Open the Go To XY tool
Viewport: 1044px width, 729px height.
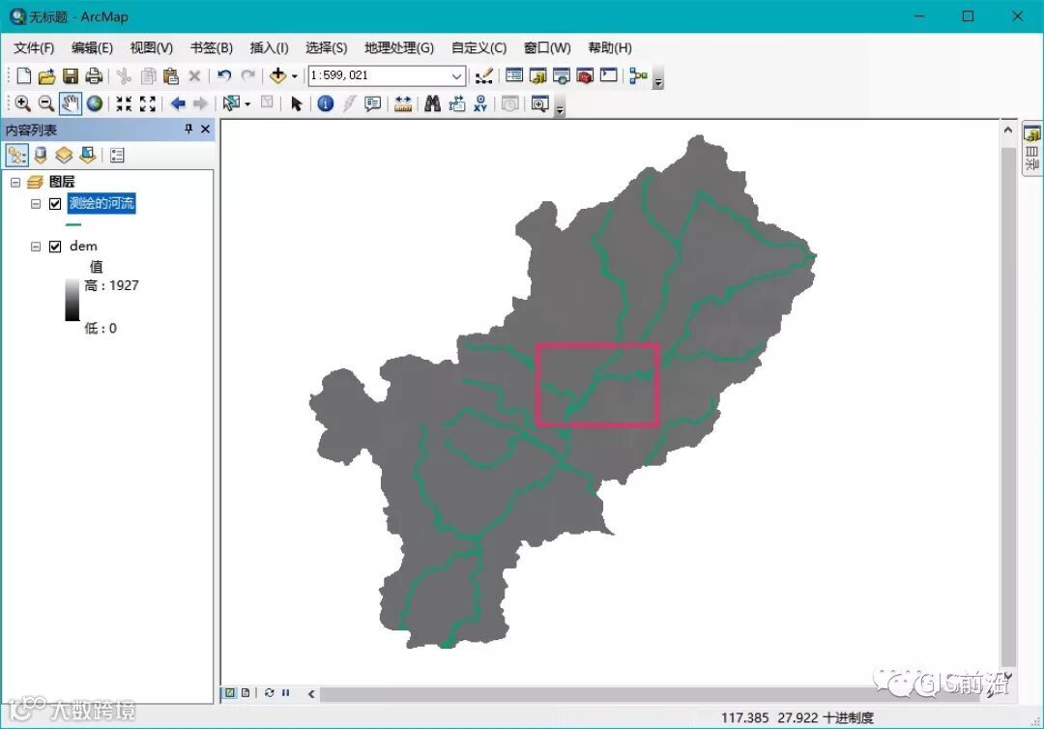[480, 103]
